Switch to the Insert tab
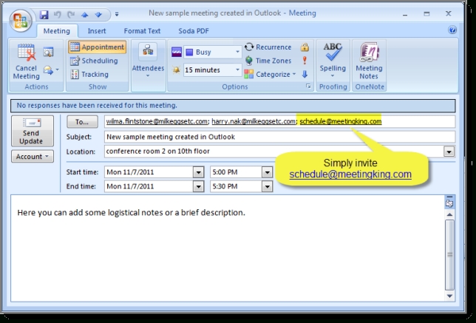Viewport: 476px width, 323px height. coord(97,31)
